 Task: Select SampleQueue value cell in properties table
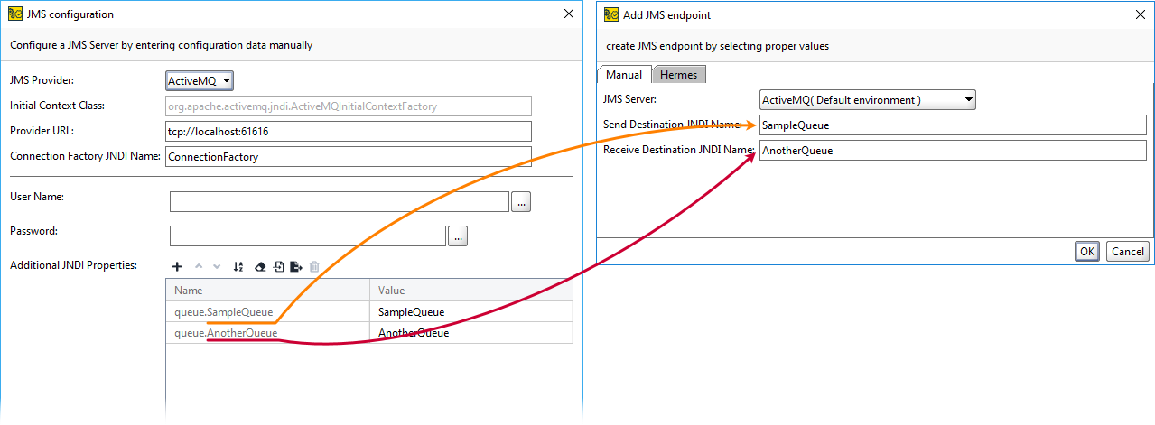[x=471, y=312]
